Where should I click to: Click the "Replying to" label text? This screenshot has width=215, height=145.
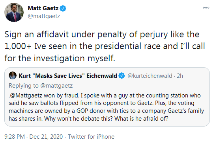[24, 86]
